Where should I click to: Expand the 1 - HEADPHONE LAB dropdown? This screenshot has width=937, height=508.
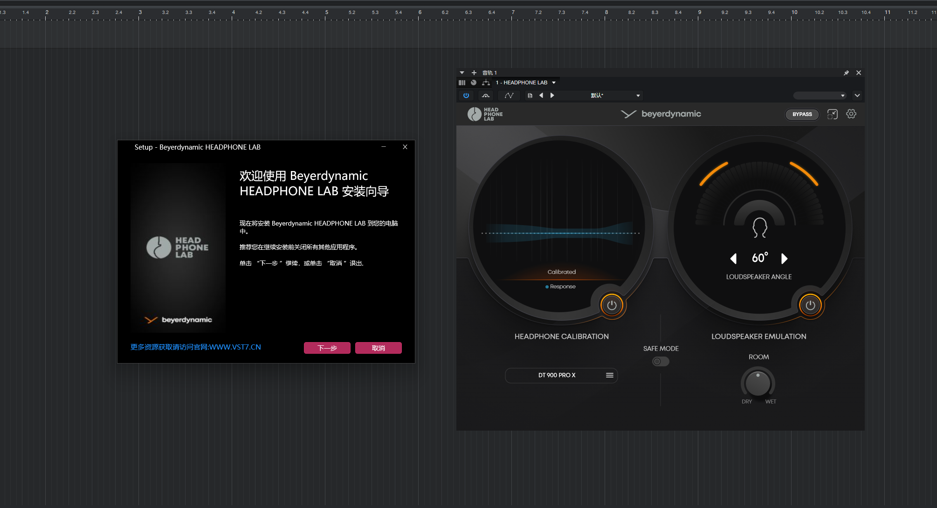pyautogui.click(x=554, y=82)
